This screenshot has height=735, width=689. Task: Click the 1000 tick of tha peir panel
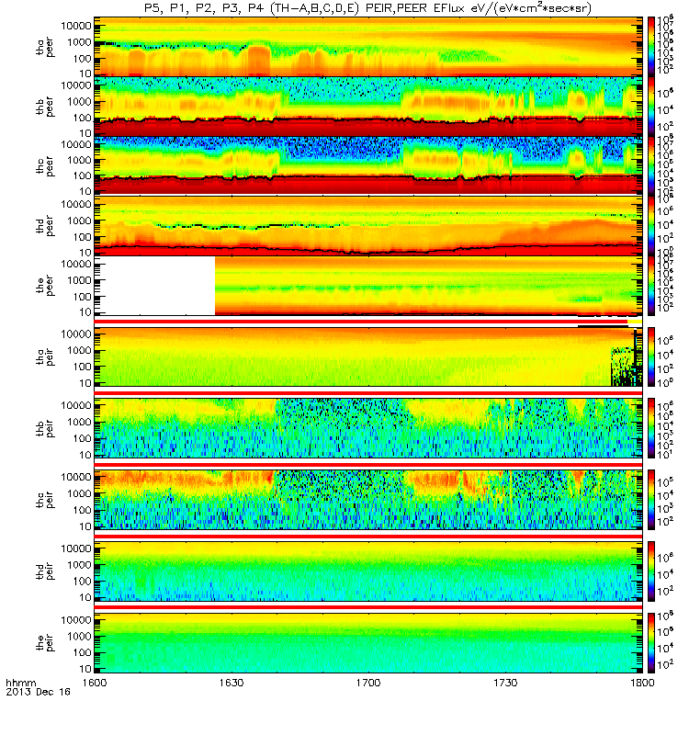79,351
